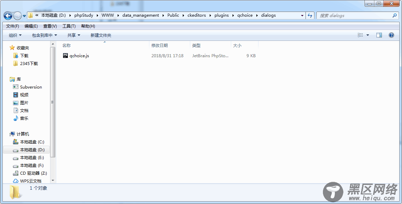This screenshot has width=402, height=204.
Task: Select CD 驱动器 (Z:) drive
Action: click(33, 173)
